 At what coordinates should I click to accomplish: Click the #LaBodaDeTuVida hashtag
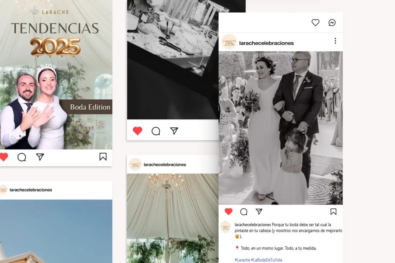(267, 260)
